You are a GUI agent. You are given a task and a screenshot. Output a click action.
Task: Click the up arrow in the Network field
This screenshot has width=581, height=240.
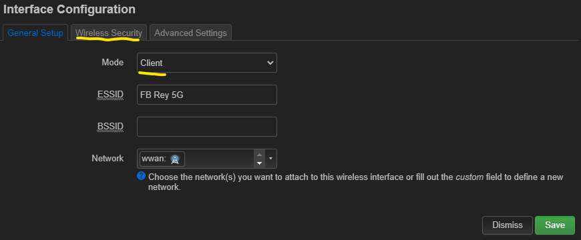point(259,155)
